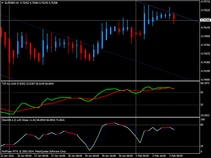211x158 pixels.
Task: Click the 2 Feb 00:00 time label
Action: (x=142, y=156)
